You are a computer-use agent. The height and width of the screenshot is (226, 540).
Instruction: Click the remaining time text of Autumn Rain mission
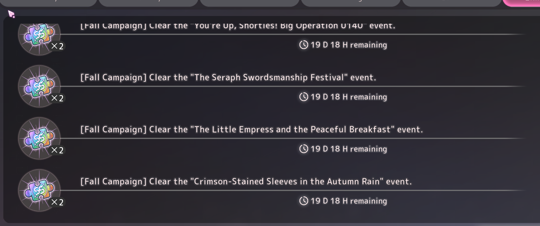[x=348, y=201]
